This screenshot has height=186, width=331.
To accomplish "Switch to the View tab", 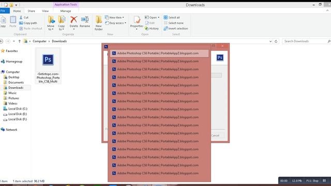I will click(45, 11).
